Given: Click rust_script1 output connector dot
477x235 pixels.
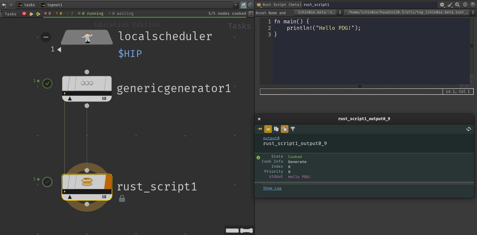Looking at the screenshot, I should click(87, 204).
